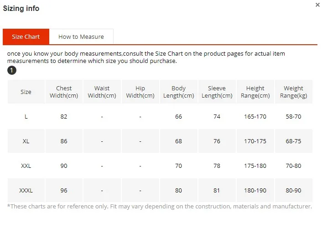Click the Size column header
Screen dimensions: 322x239
tap(26, 92)
